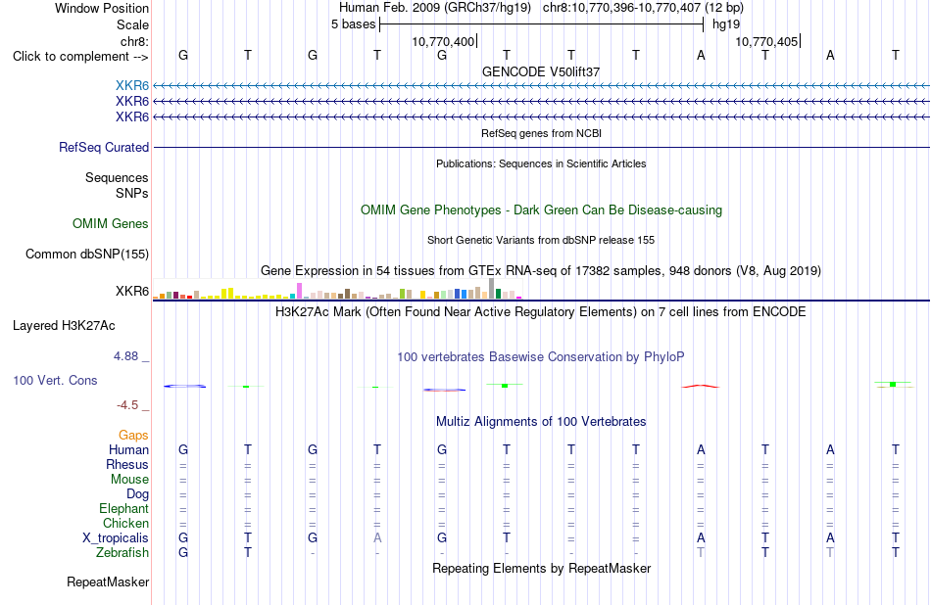Click the '5 bases' scale text

click(353, 24)
